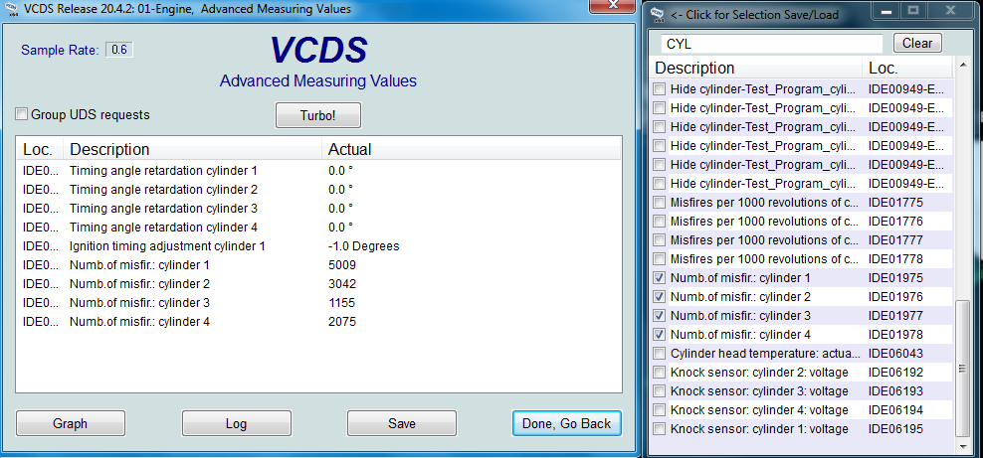983x458 pixels.
Task: Minimize the selection window
Action: [x=886, y=10]
